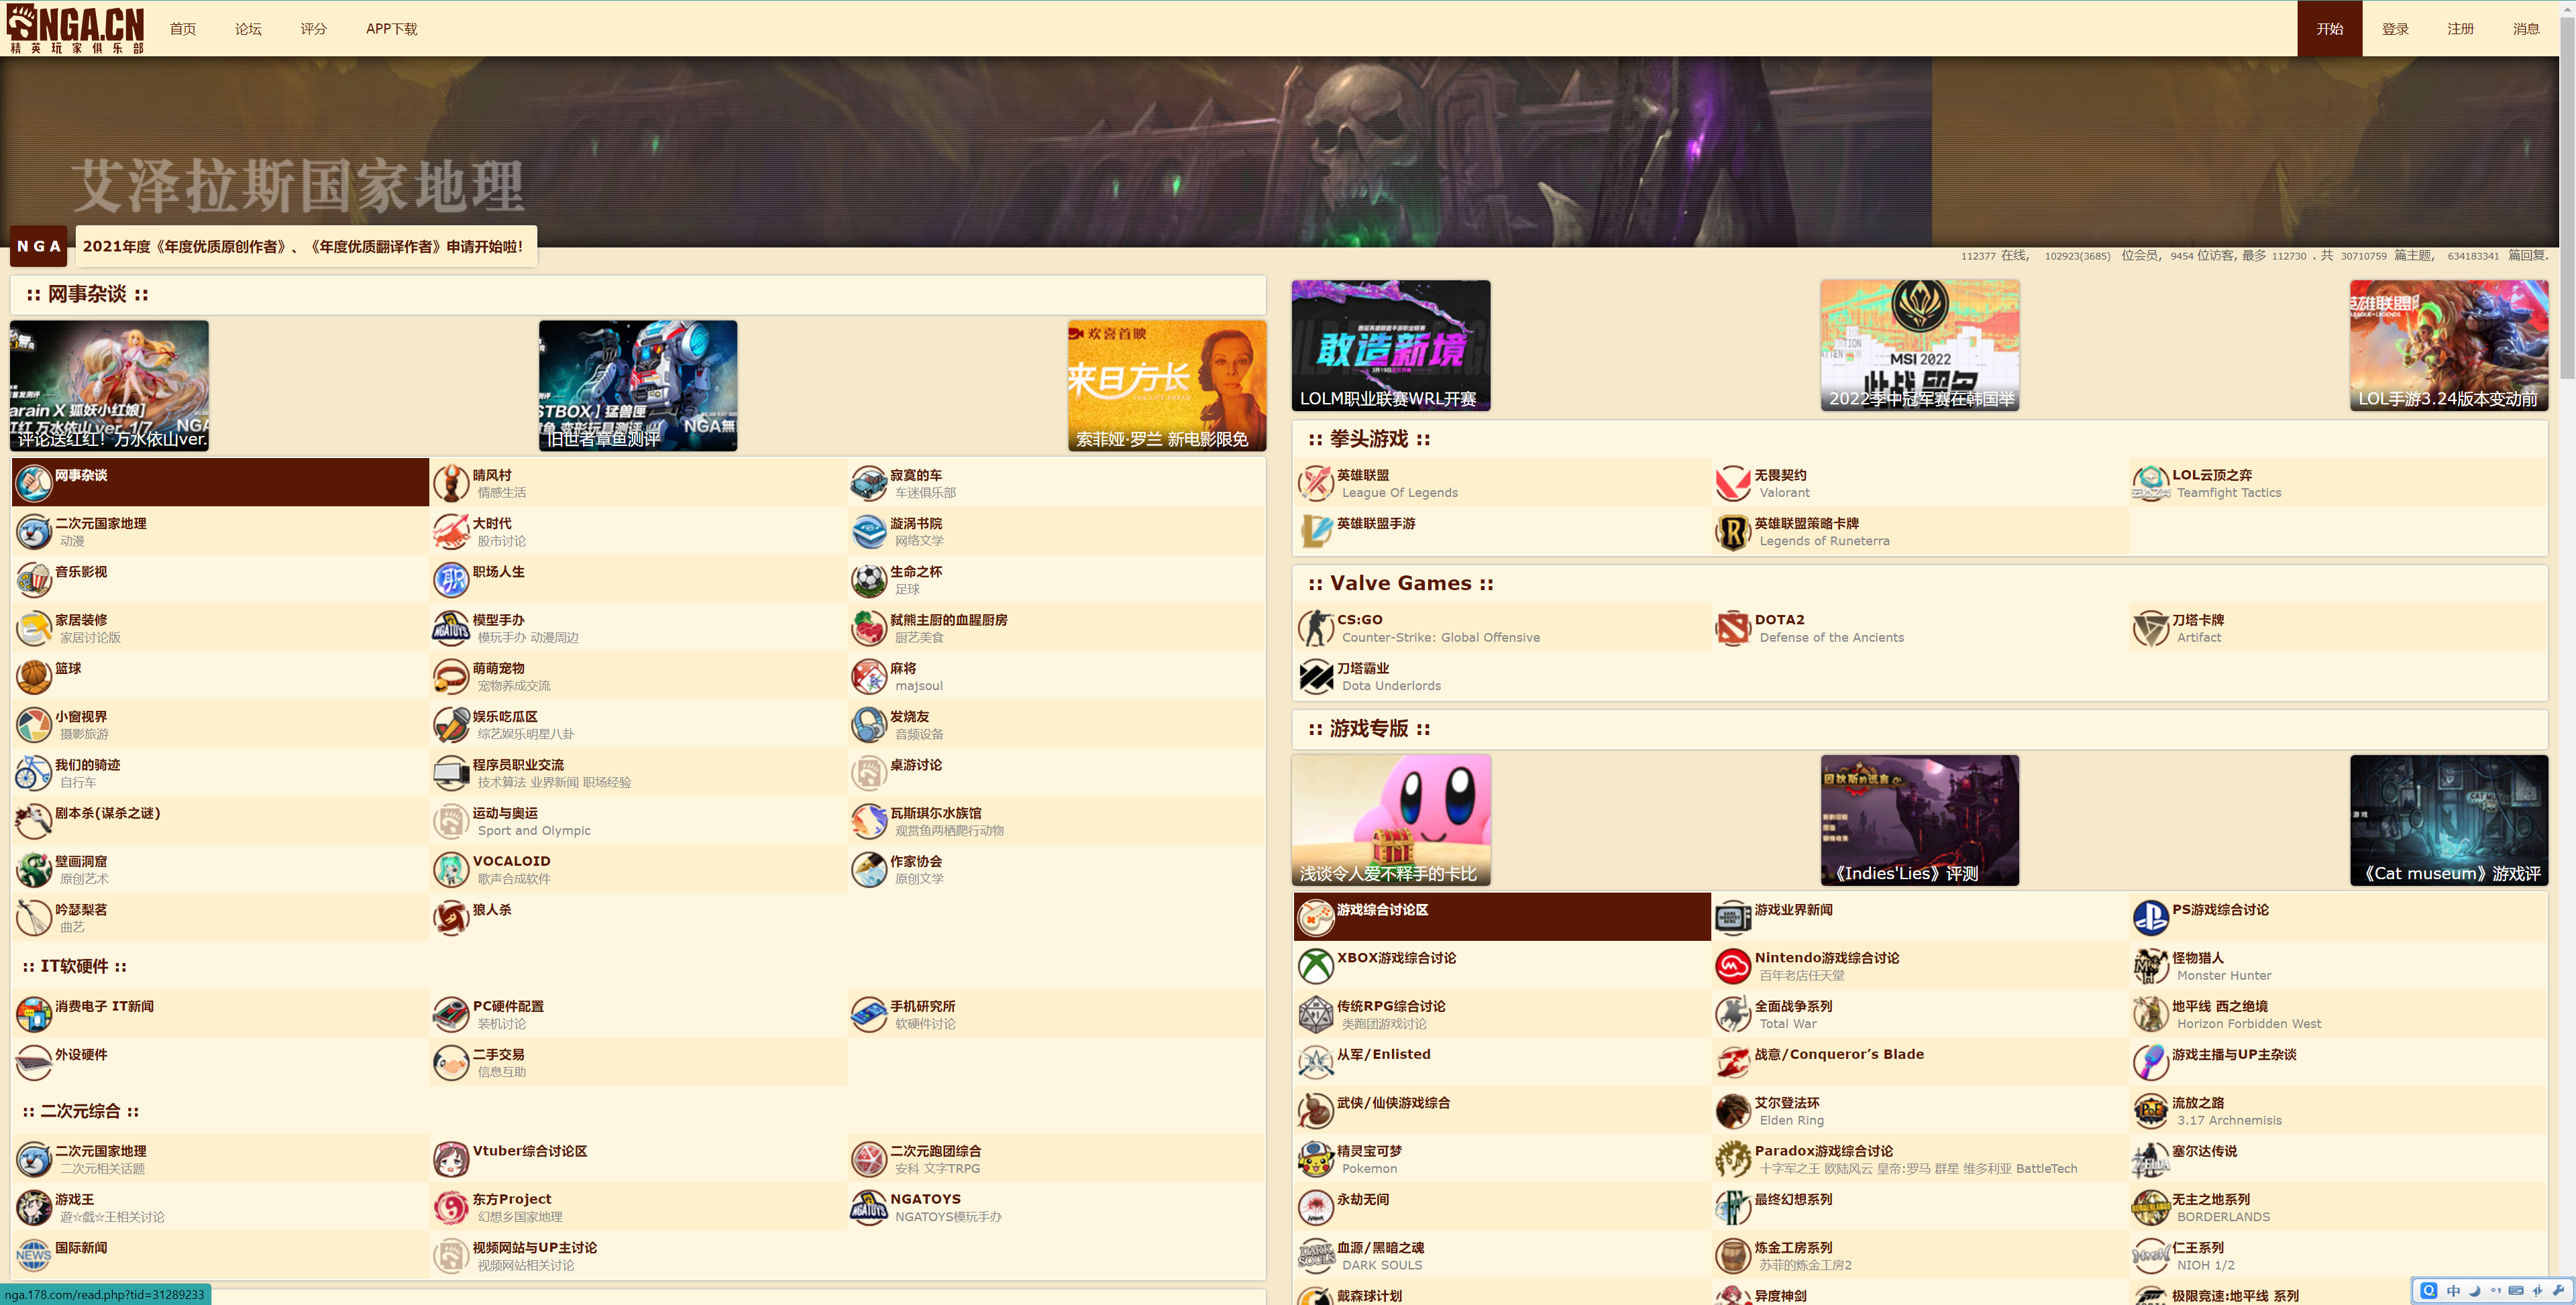Click the CS:GO forum icon
This screenshot has width=2576, height=1305.
click(1316, 628)
